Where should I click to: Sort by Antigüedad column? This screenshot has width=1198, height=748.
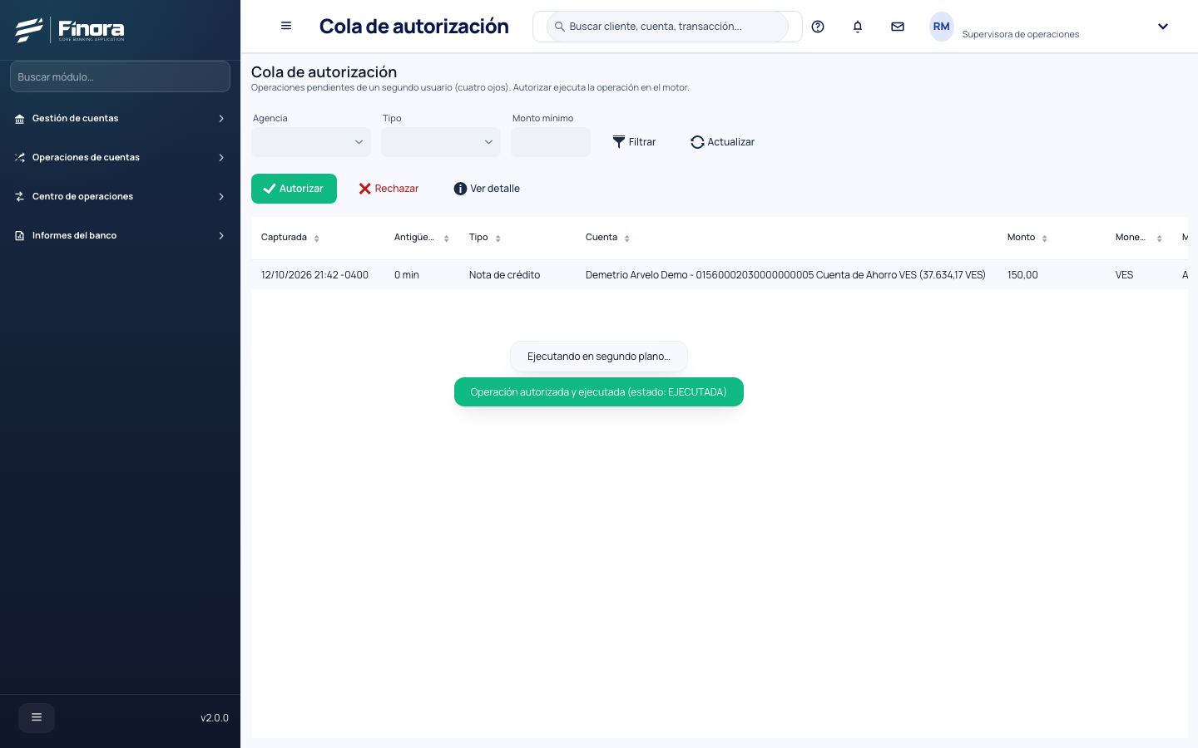coord(446,239)
